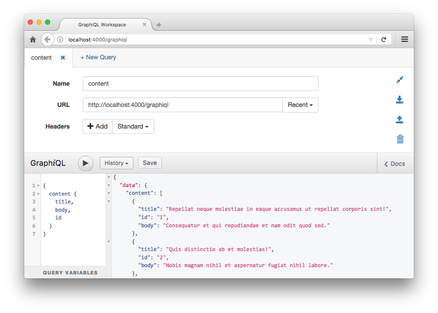
Task: Add a new header with the Add button
Action: coord(97,126)
